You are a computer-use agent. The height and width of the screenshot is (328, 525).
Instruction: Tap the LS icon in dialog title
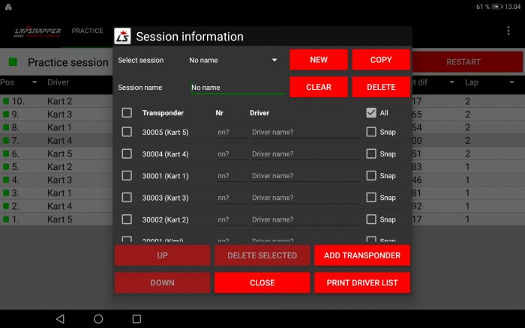(x=122, y=36)
